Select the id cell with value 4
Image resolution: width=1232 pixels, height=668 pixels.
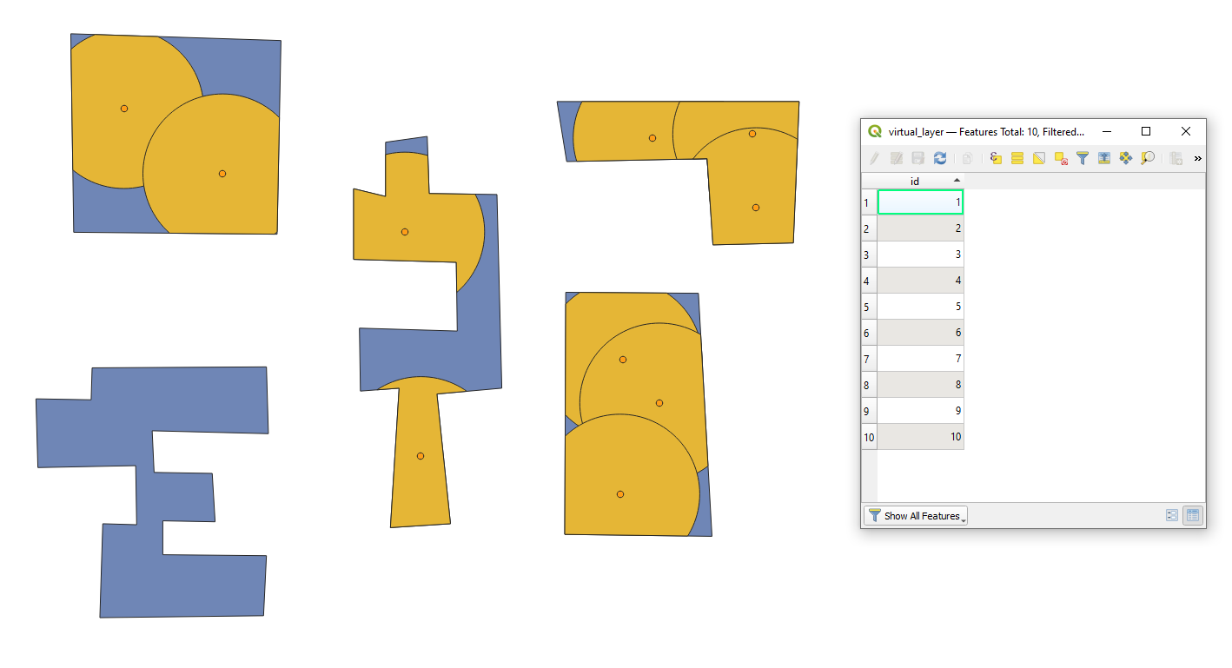(921, 281)
